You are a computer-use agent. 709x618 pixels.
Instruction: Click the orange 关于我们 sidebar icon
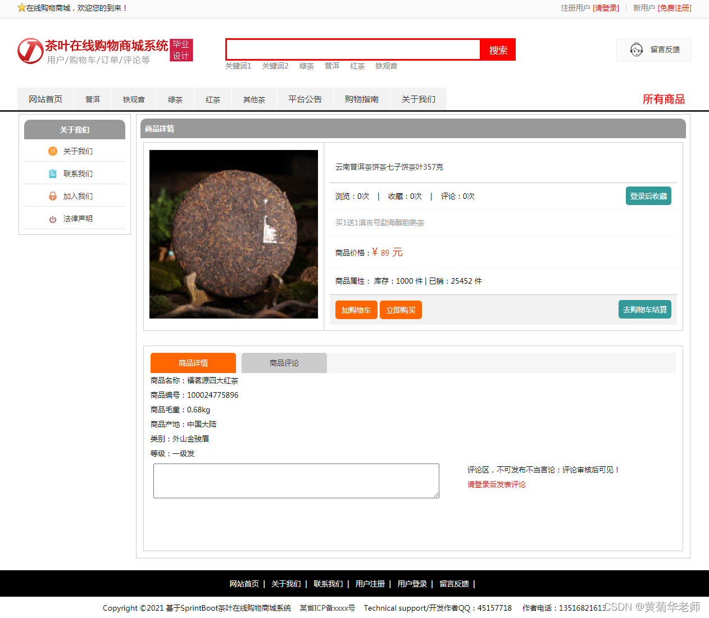pyautogui.click(x=53, y=151)
